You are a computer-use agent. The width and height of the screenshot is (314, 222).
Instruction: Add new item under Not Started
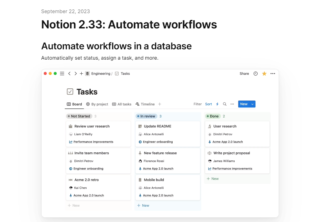[74, 205]
